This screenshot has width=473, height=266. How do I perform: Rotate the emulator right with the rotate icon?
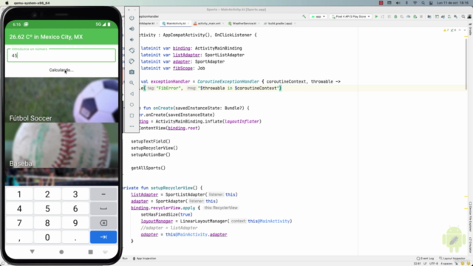pos(132,61)
